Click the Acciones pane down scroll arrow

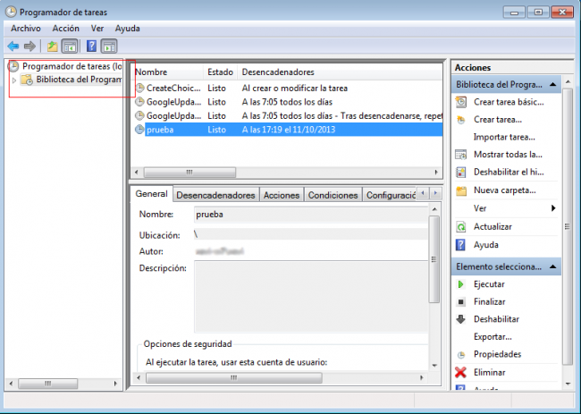pyautogui.click(x=568, y=384)
